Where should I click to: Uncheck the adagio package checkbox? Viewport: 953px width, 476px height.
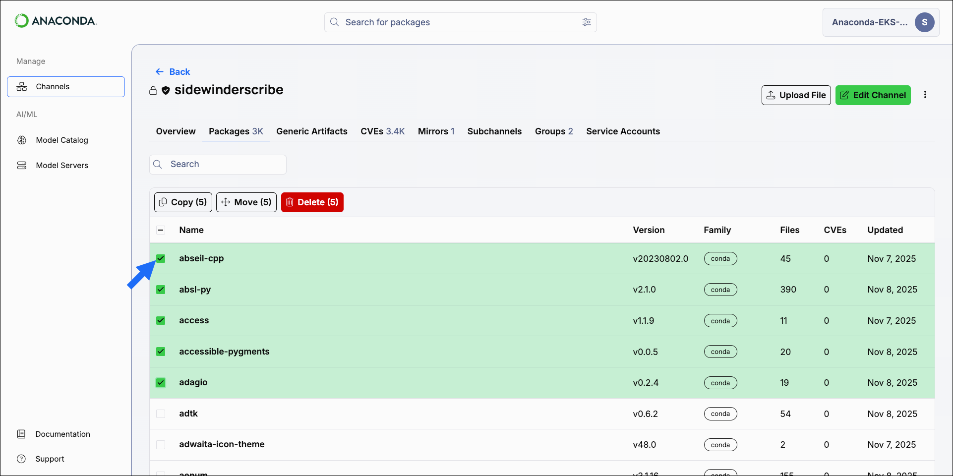(161, 382)
